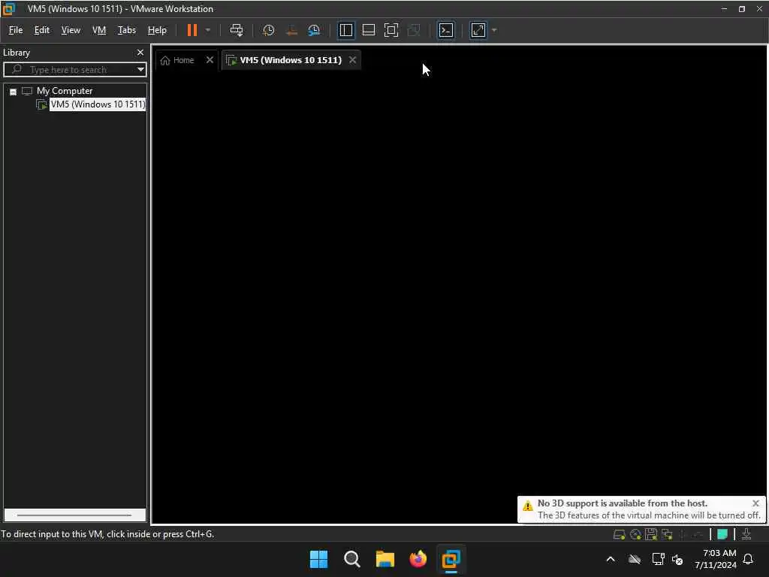Image resolution: width=769 pixels, height=577 pixels.
Task: Click the network tray icon
Action: point(658,559)
